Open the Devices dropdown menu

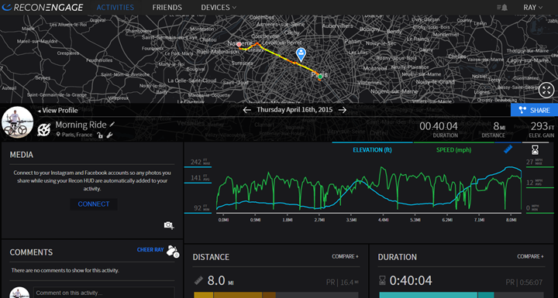click(x=219, y=8)
